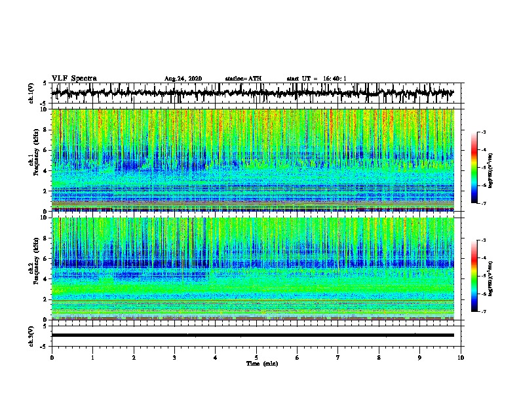Viewport: 519px width, 401px height.
Task: Click the time axis tick label '5'
Action: [x=256, y=358]
